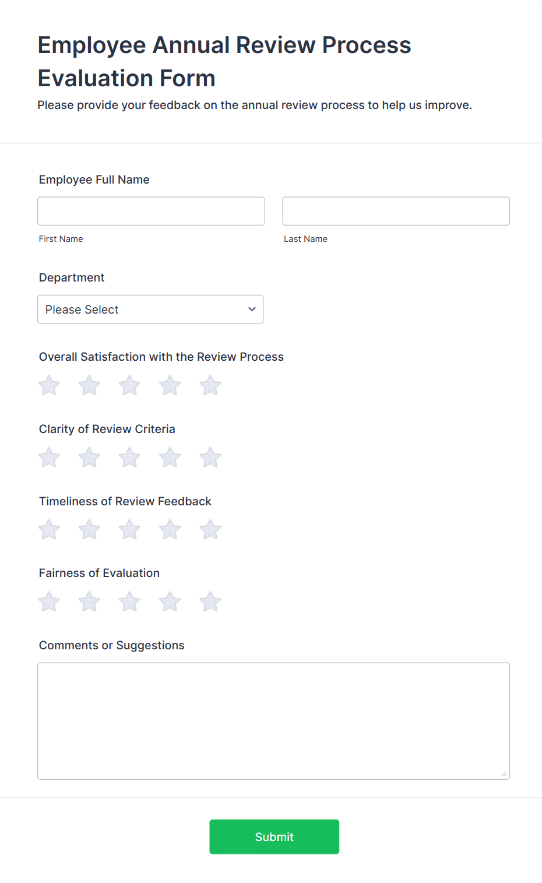Rate Fairness of Evaluation four stars
The height and width of the screenshot is (883, 542).
pyautogui.click(x=170, y=601)
